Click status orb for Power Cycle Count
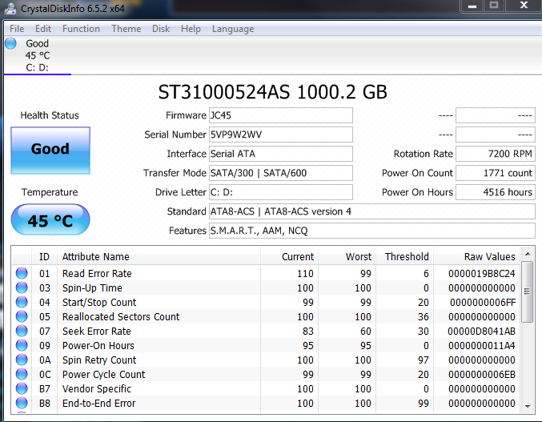This screenshot has height=422, width=542. (22, 374)
